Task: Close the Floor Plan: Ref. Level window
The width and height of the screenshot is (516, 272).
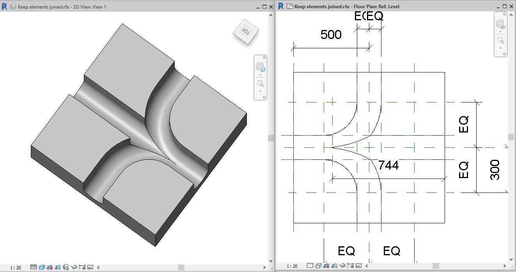Action: coord(511,6)
